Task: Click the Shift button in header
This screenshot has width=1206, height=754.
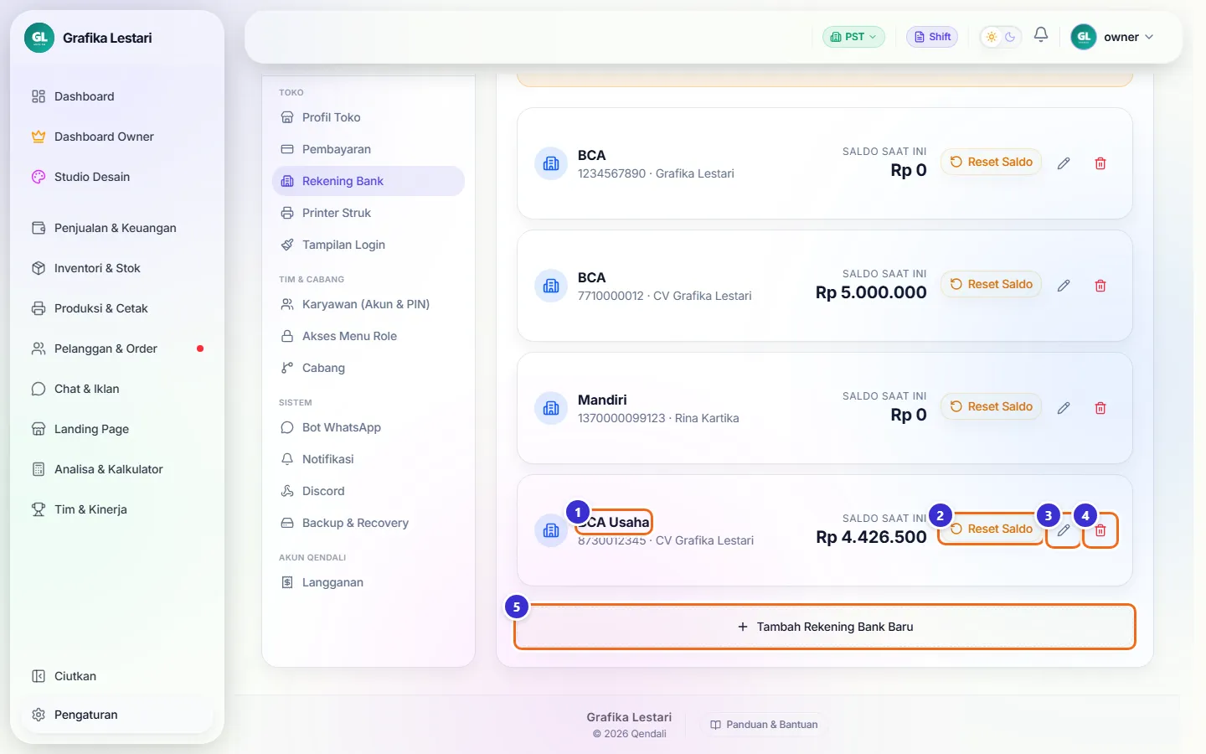Action: (932, 37)
